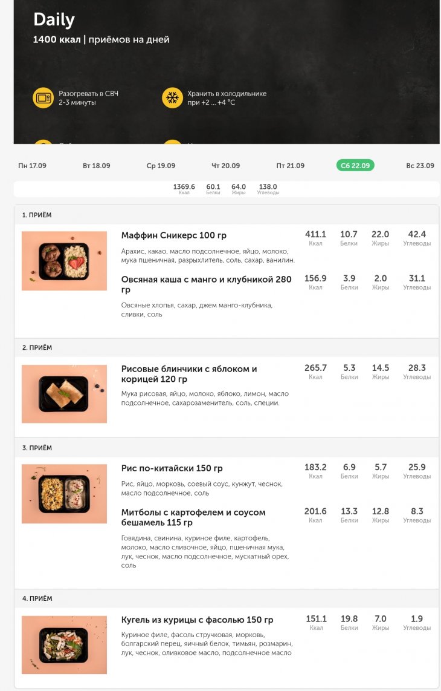Click the Рисовые блинчики с яблоком title
Viewport: 441px width, 691px height.
tap(189, 374)
